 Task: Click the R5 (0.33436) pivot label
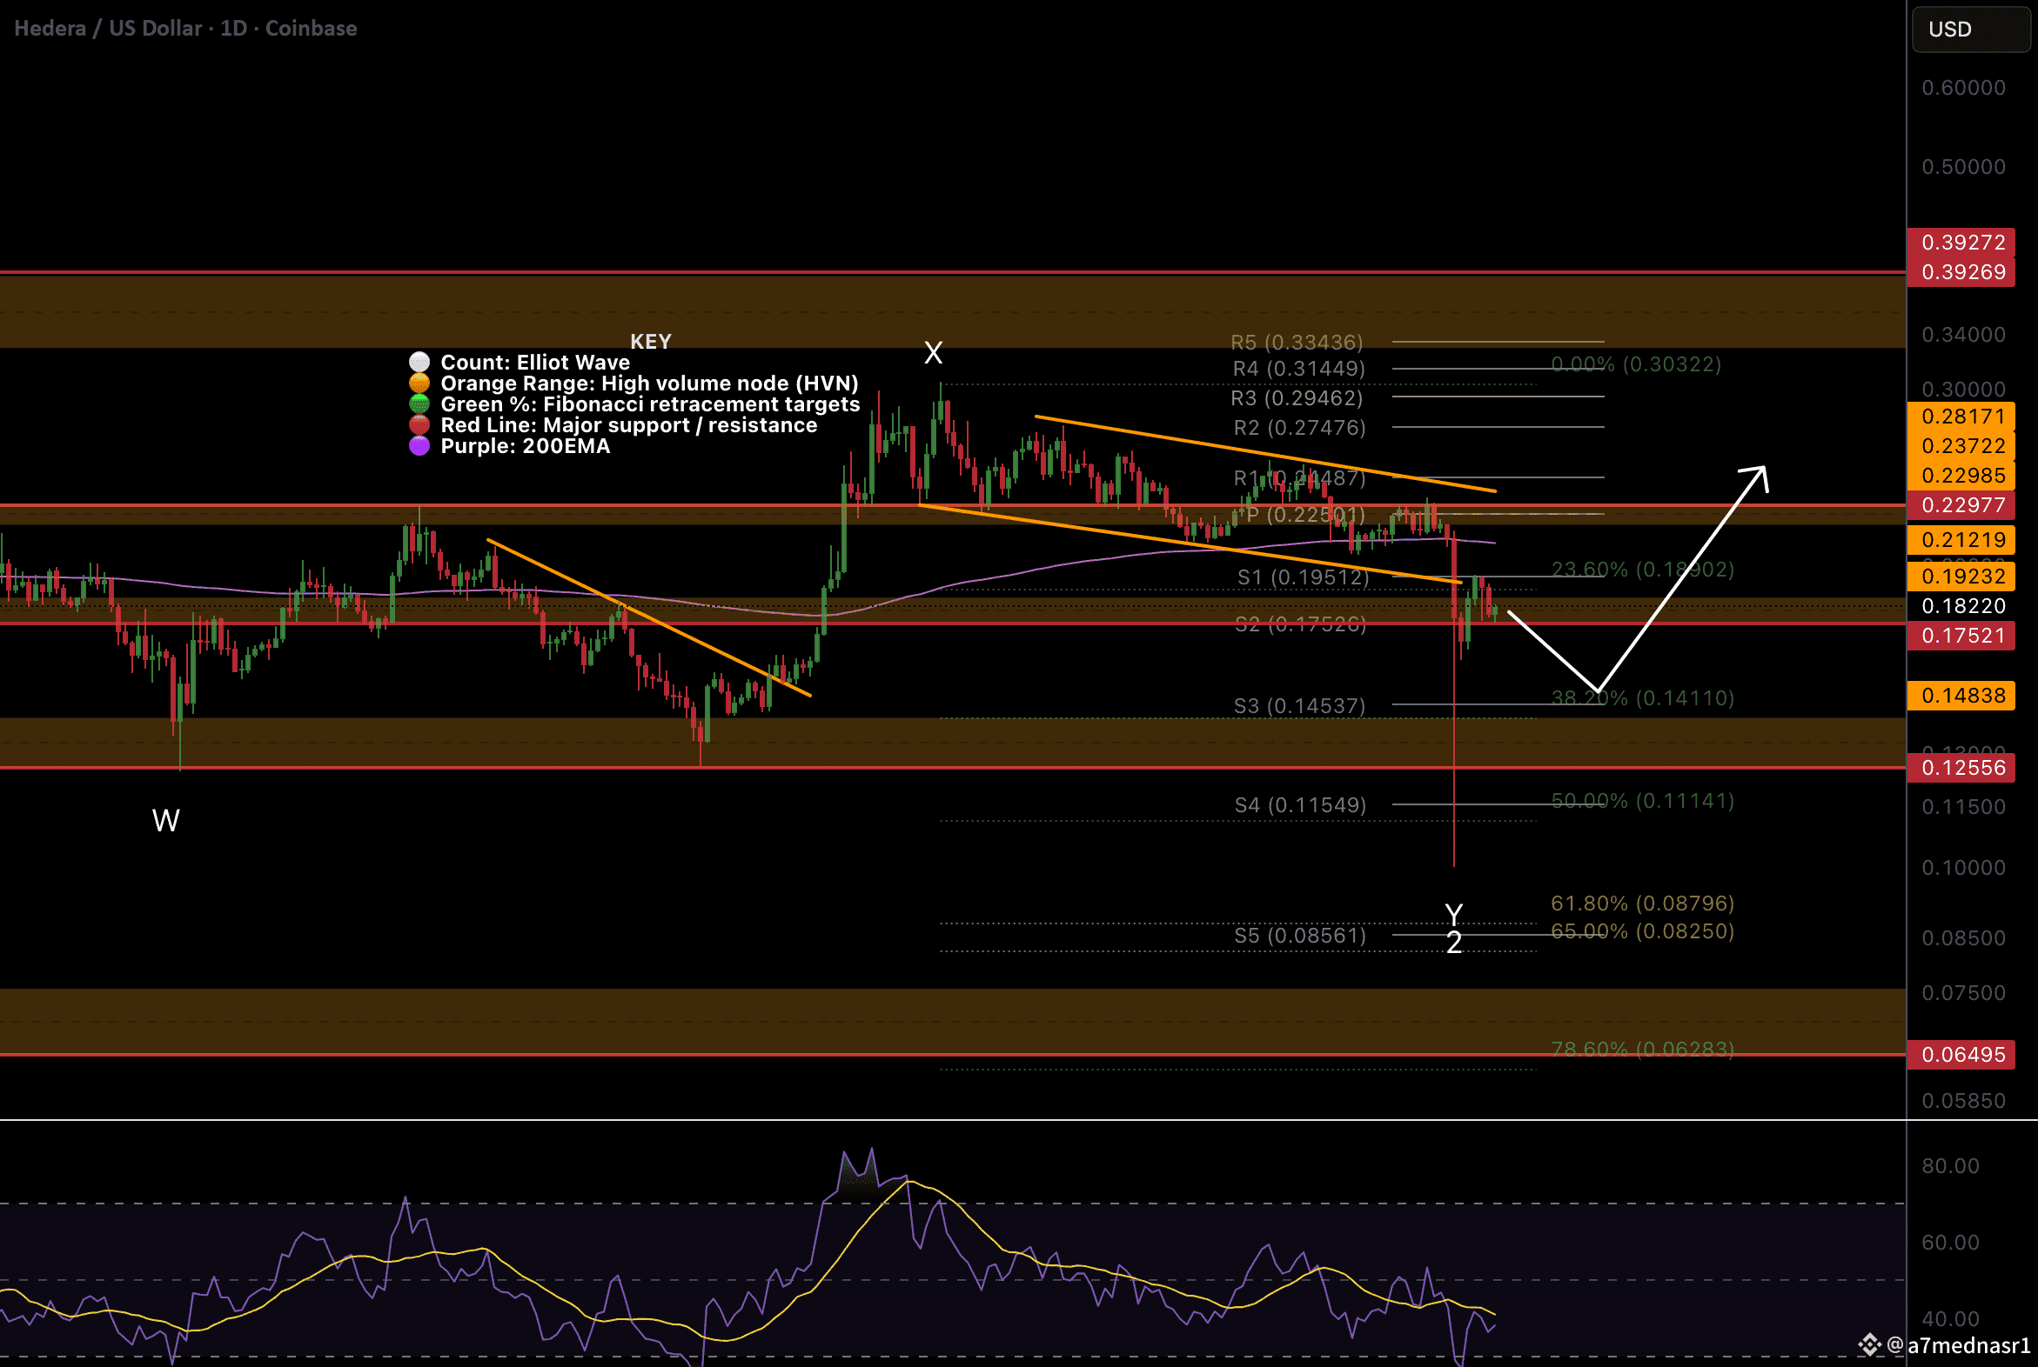click(x=1296, y=342)
